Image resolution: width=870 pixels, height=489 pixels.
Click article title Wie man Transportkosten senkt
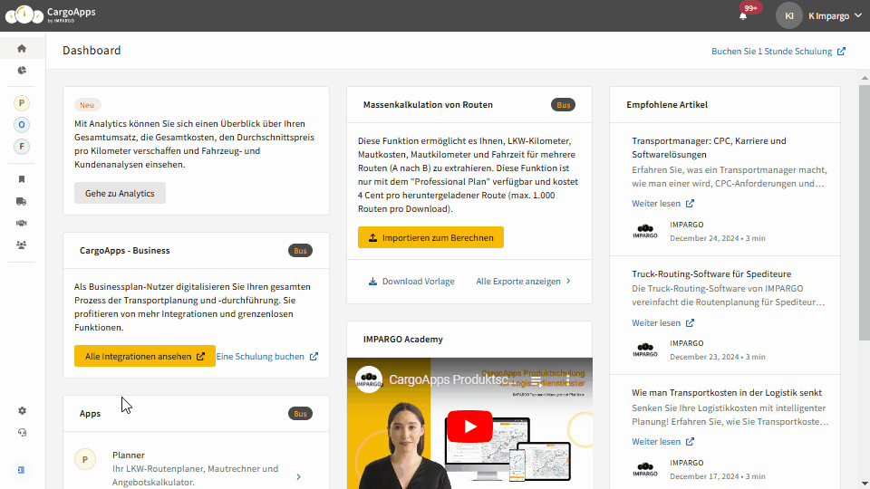click(727, 392)
